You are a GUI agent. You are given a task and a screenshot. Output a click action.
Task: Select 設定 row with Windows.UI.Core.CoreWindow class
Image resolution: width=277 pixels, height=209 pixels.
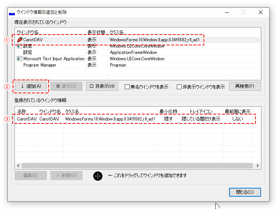click(138, 46)
